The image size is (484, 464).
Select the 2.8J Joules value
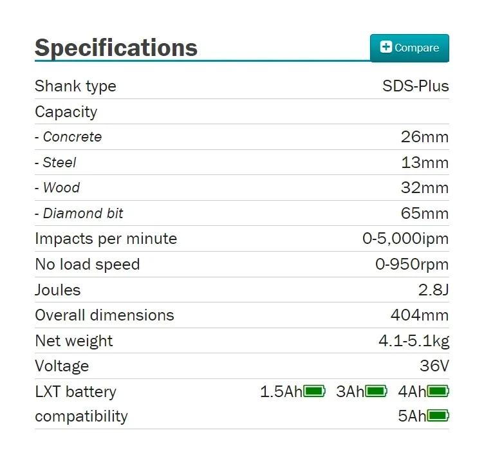click(x=433, y=290)
